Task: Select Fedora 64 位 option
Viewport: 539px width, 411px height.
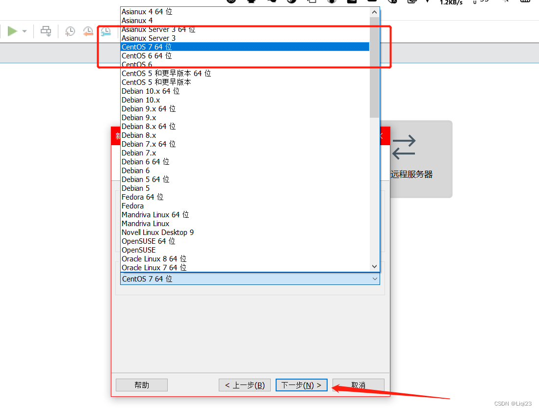Action: [x=245, y=197]
